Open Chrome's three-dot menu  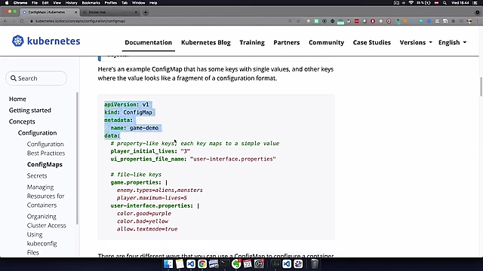point(478,21)
